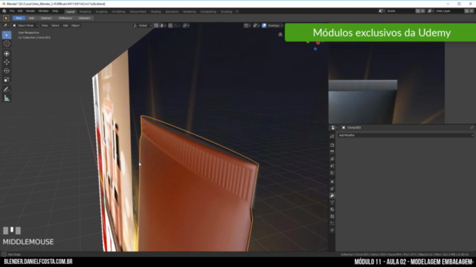476x267 pixels.
Task: Open the viewport View menu
Action: click(x=45, y=26)
